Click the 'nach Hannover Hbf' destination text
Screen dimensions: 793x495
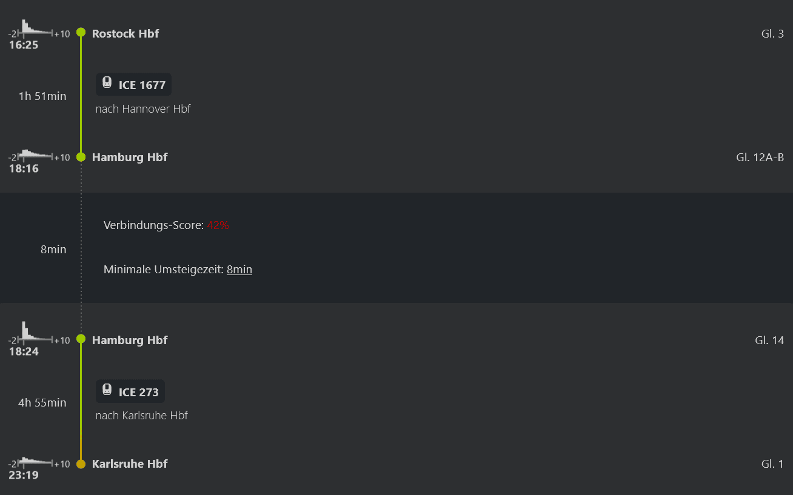point(143,109)
